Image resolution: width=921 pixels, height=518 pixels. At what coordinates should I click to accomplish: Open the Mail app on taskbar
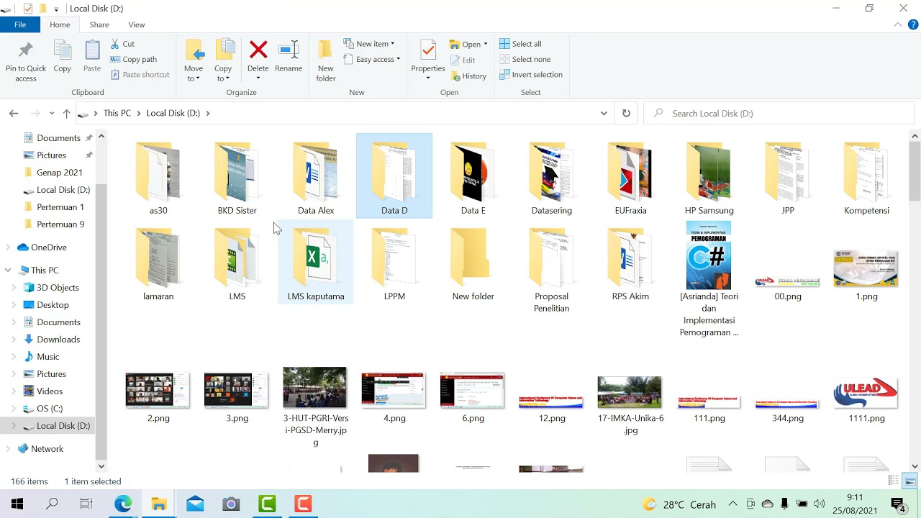(195, 504)
